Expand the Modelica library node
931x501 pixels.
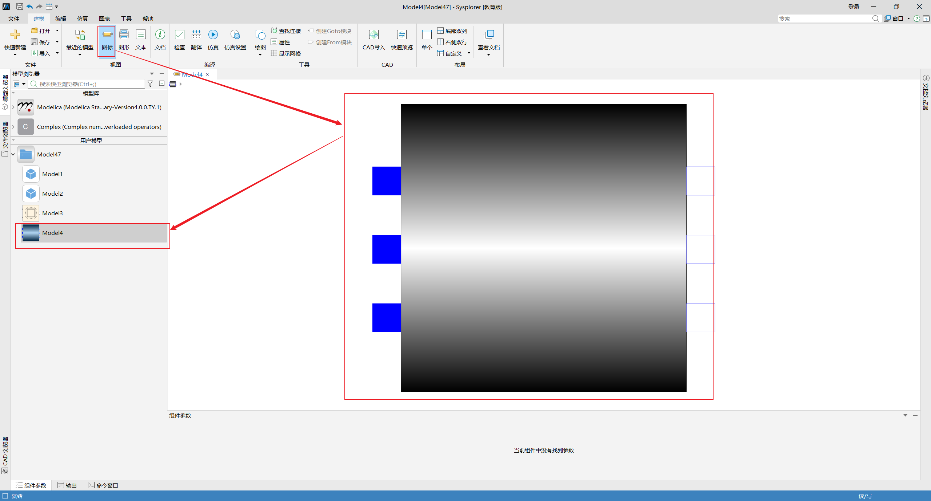[x=13, y=107]
